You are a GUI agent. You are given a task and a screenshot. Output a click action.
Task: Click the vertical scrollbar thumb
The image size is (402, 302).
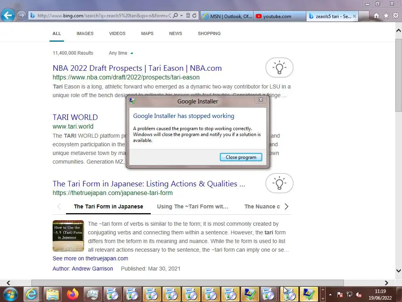398,75
